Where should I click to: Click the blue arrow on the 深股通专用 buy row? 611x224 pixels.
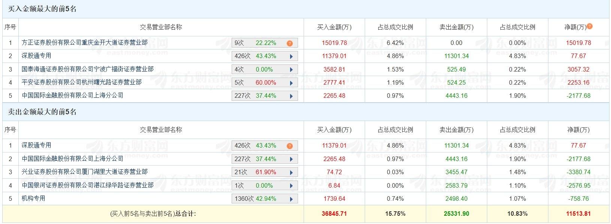(x=292, y=56)
